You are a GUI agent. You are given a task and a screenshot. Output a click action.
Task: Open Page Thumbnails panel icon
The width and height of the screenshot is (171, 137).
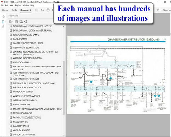pos(3,17)
